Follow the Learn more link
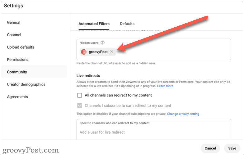Viewport: 244px width, 155px height. point(165,86)
